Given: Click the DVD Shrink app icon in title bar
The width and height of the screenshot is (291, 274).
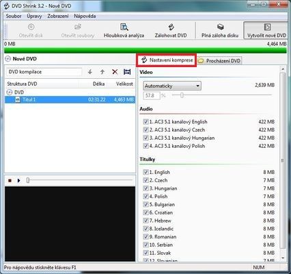Looking at the screenshot, I should click(7, 5).
